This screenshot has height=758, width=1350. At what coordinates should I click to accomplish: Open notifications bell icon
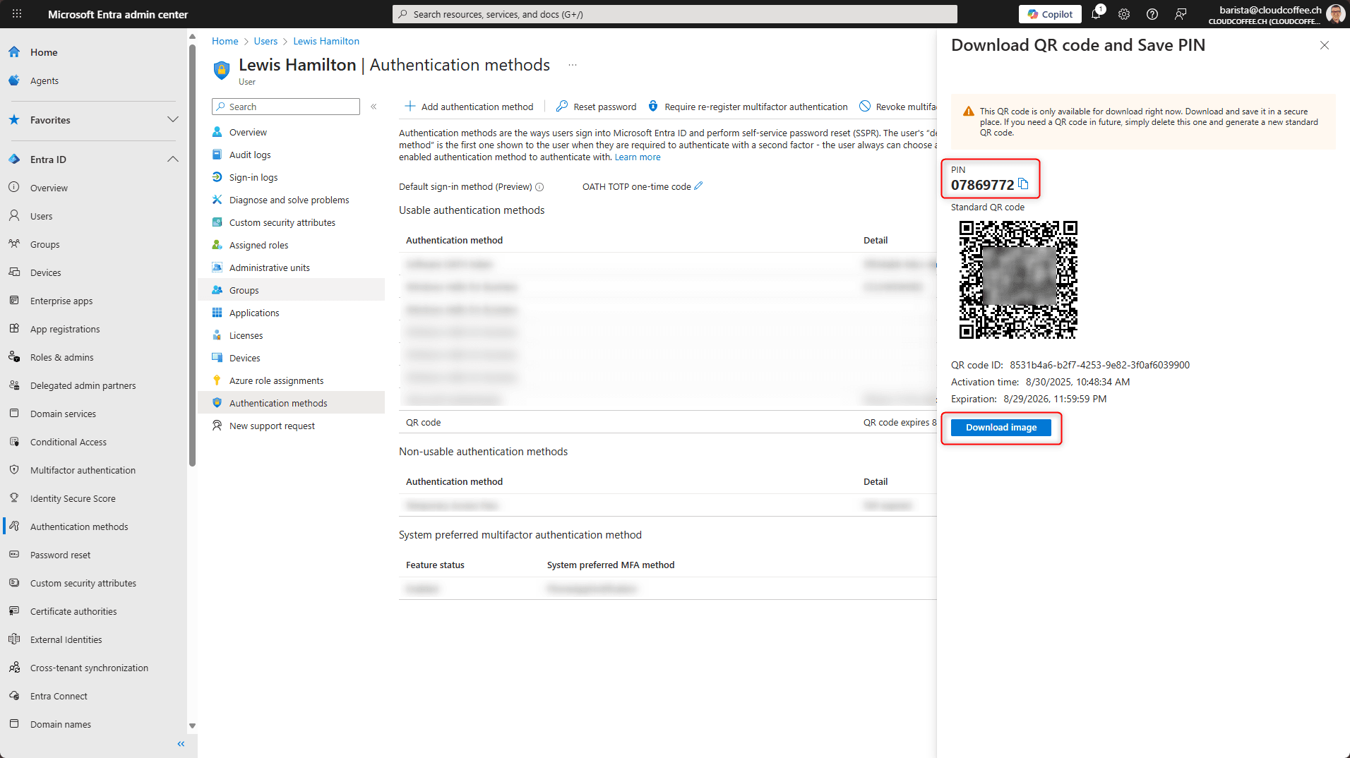(x=1096, y=14)
